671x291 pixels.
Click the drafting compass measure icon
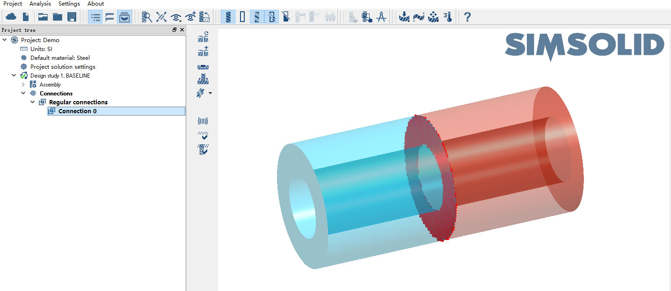click(x=381, y=17)
